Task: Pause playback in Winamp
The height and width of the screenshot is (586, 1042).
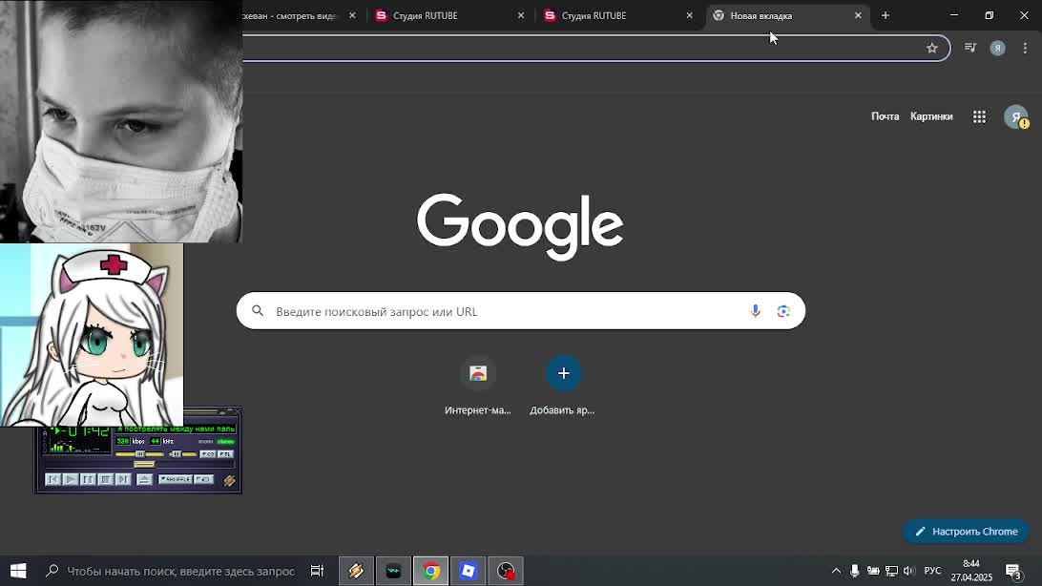Action: pyautogui.click(x=88, y=479)
